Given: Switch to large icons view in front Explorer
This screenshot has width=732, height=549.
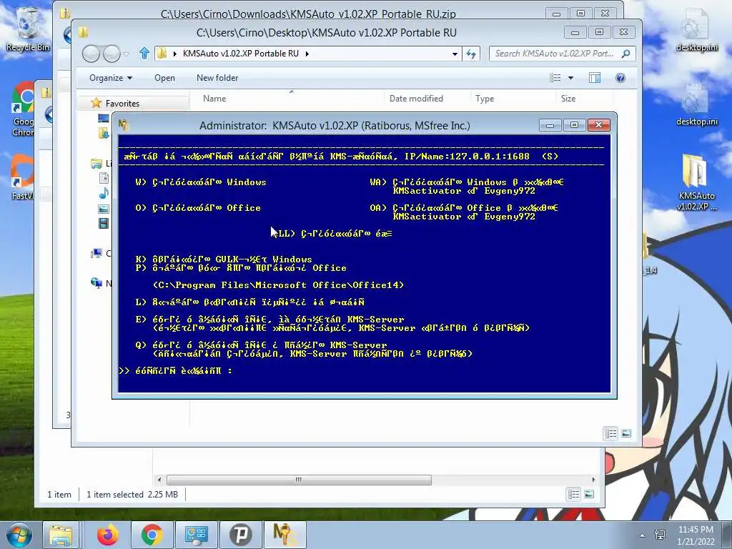Looking at the screenshot, I should click(x=626, y=434).
